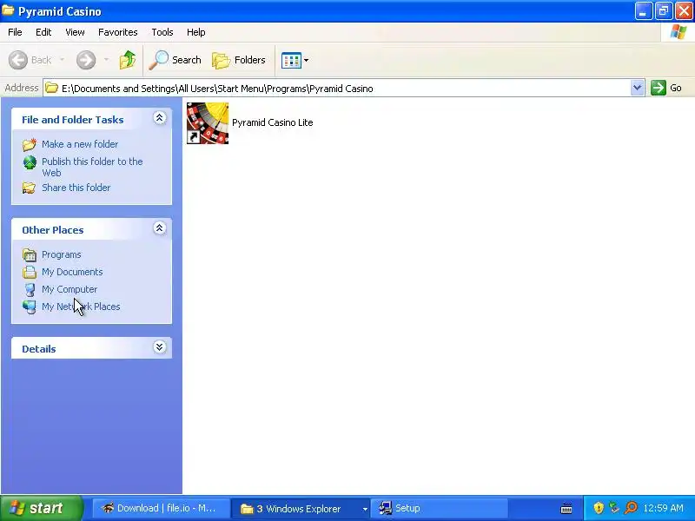The height and width of the screenshot is (521, 695).
Task: Open Windows Explorer group dropdown arrow
Action: [365, 509]
